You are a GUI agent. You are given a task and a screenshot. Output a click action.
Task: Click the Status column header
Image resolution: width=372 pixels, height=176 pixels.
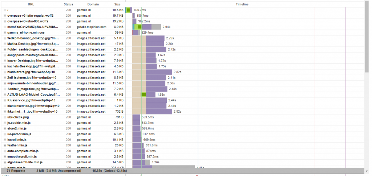click(x=68, y=4)
